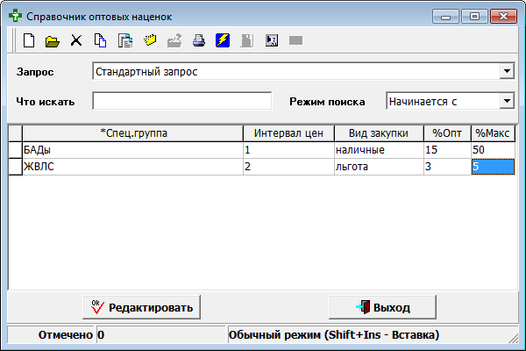This screenshot has height=351, width=526.
Task: Click the %Опт value 15 cell
Action: pos(447,150)
